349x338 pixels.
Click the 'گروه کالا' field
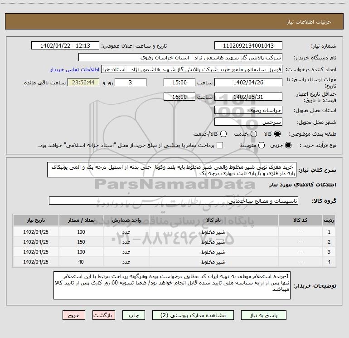(174, 200)
